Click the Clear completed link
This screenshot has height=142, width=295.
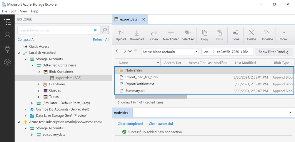click(x=130, y=124)
